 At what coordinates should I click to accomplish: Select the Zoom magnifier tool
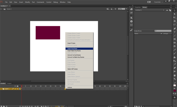174,79
